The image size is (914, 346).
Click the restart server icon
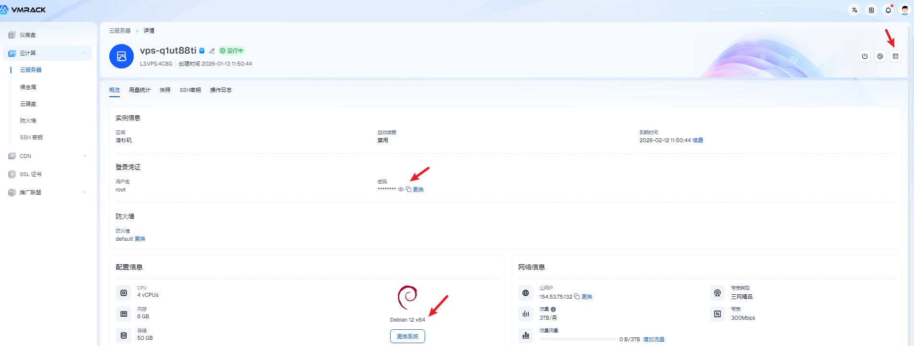(880, 56)
